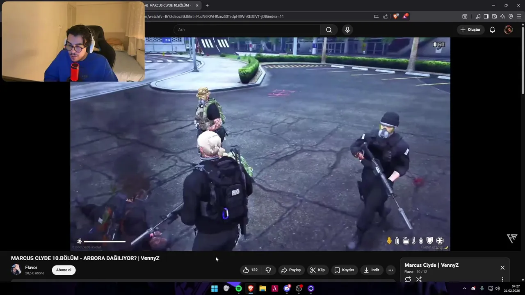
Task: Close the Marcus Clyde playlist panel
Action: pos(502,268)
